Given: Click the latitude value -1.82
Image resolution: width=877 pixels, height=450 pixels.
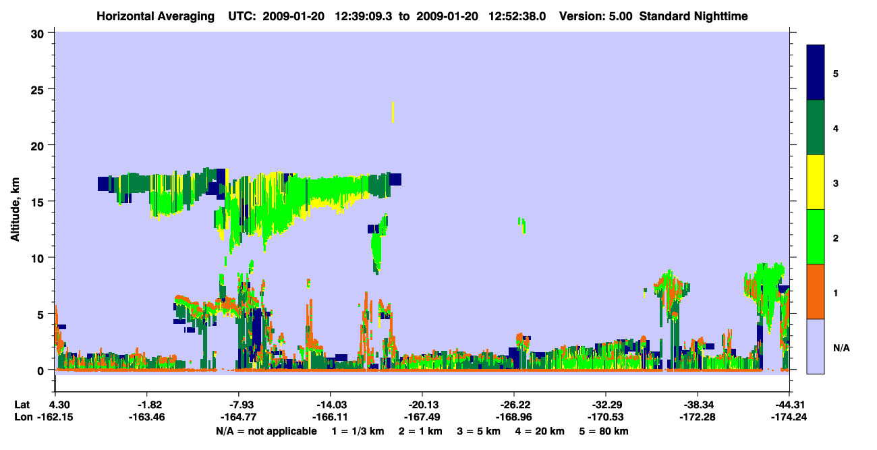Looking at the screenshot, I should click(146, 405).
